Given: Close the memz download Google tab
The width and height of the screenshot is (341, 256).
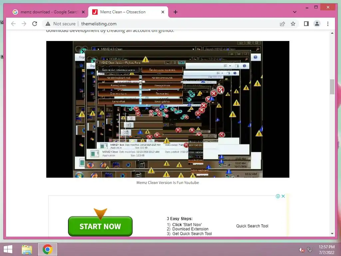Looking at the screenshot, I should [83, 12].
